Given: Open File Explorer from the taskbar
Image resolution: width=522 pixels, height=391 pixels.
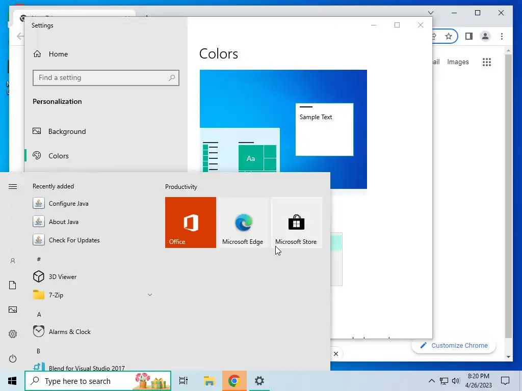Looking at the screenshot, I should click(209, 381).
